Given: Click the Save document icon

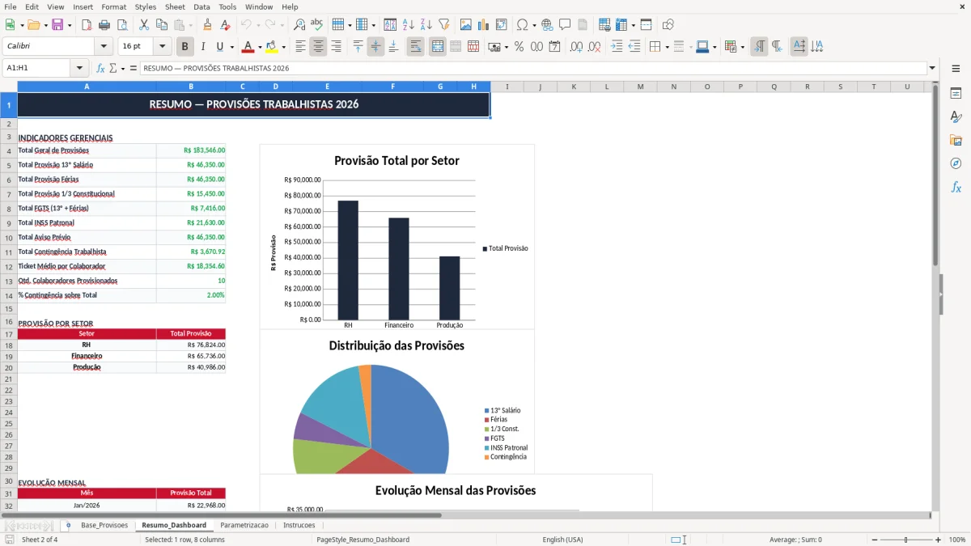Looking at the screenshot, I should [57, 25].
